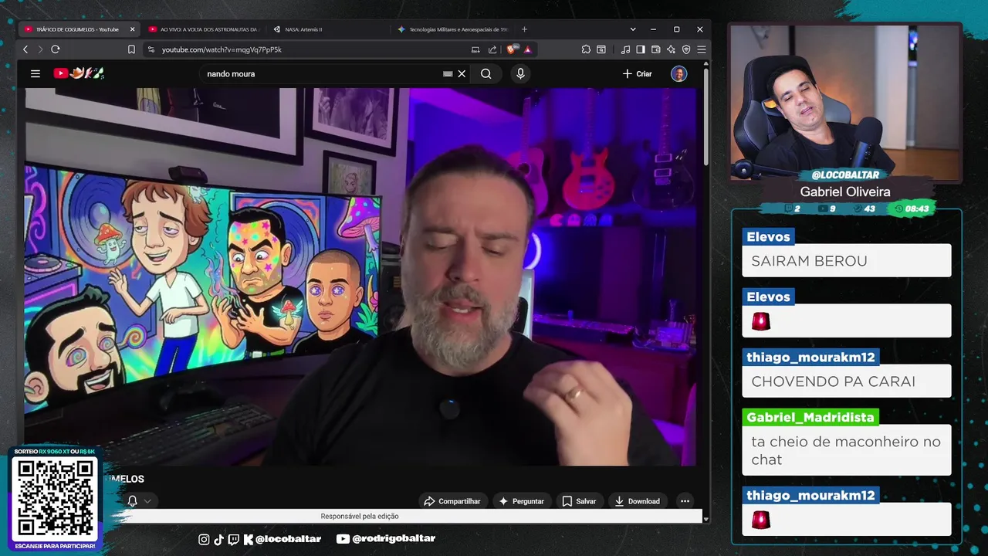Open the browser hamburger menu

701,49
